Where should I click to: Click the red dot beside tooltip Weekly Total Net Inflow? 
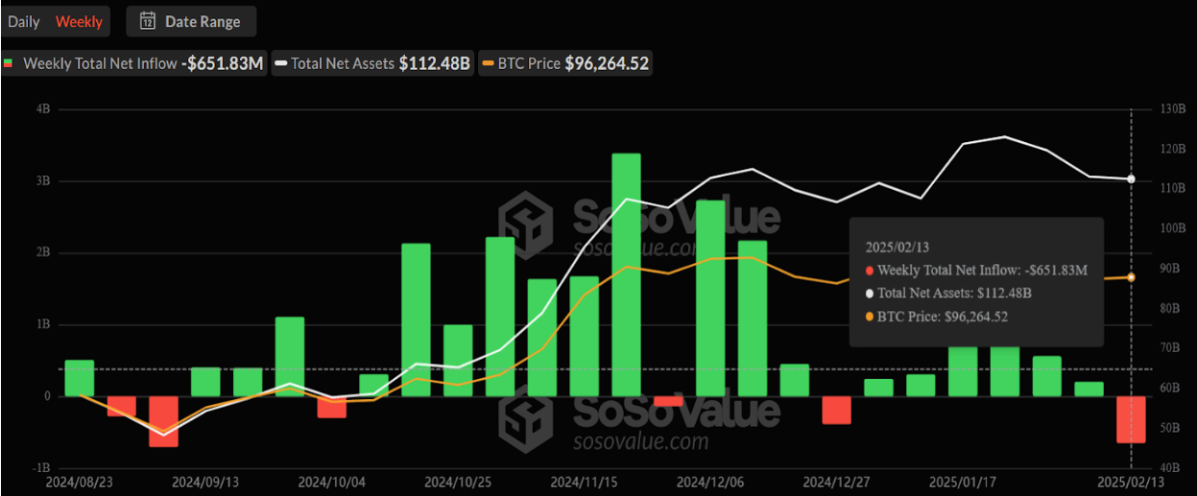click(x=870, y=271)
